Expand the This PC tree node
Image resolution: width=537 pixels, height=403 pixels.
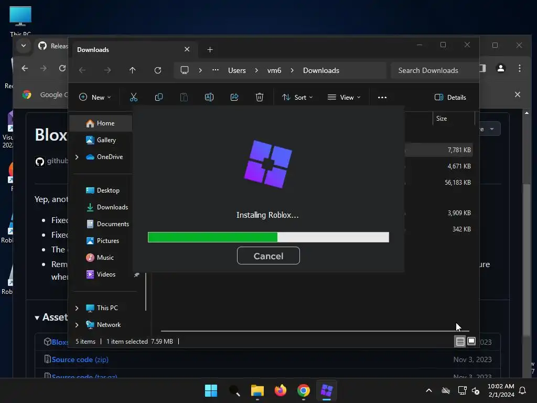point(77,308)
